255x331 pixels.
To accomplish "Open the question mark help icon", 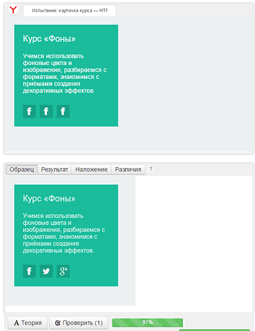I will [151, 169].
